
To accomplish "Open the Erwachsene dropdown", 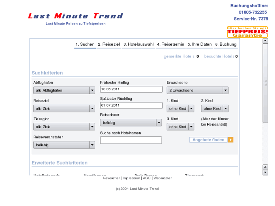I will [197, 90].
